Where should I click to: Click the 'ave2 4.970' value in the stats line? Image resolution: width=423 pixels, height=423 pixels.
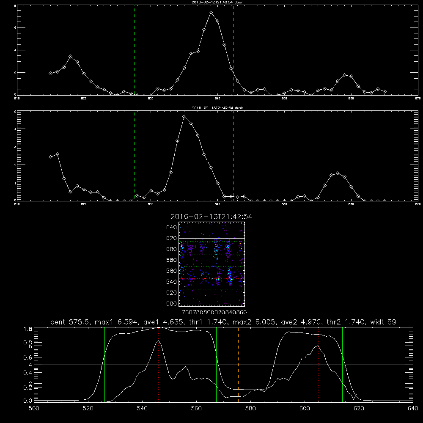pos(301,322)
